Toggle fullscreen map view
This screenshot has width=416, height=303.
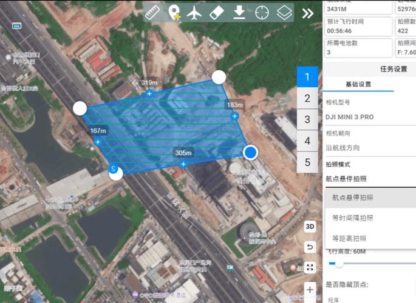click(x=310, y=267)
